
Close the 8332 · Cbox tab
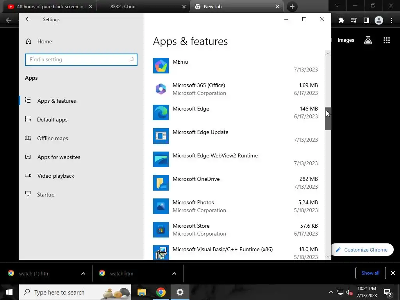coord(184,7)
